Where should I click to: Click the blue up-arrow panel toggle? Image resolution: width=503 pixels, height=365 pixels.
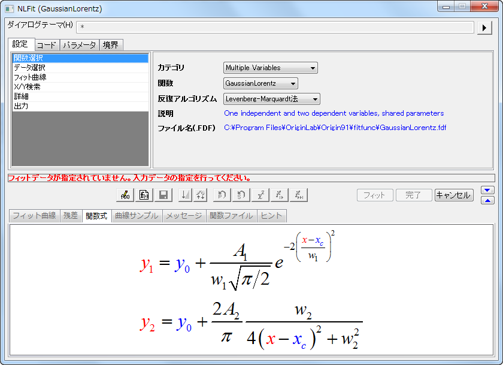[487, 200]
